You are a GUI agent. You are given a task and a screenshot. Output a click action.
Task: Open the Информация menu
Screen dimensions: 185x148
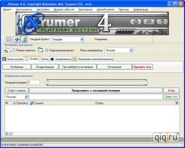pos(141,10)
